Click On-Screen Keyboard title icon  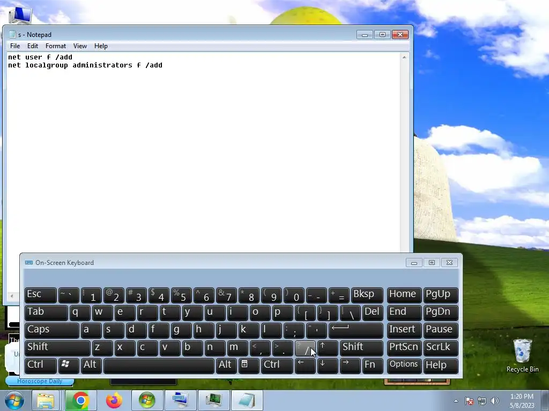pos(29,262)
